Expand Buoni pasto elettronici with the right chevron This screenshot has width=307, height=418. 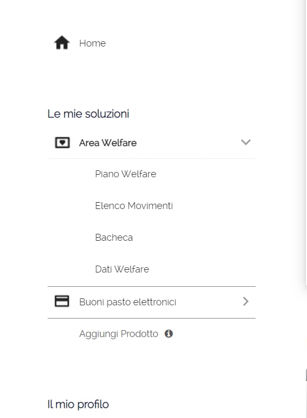pos(246,302)
